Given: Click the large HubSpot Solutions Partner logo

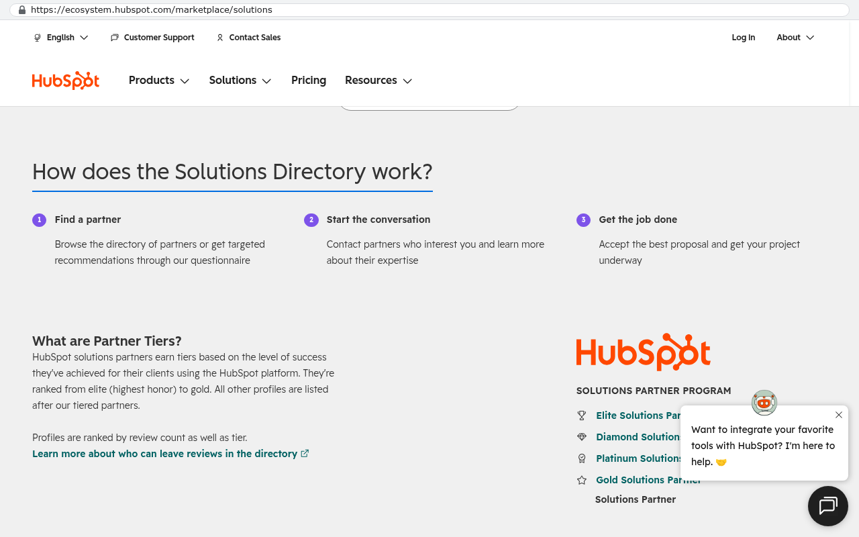Looking at the screenshot, I should (x=643, y=352).
